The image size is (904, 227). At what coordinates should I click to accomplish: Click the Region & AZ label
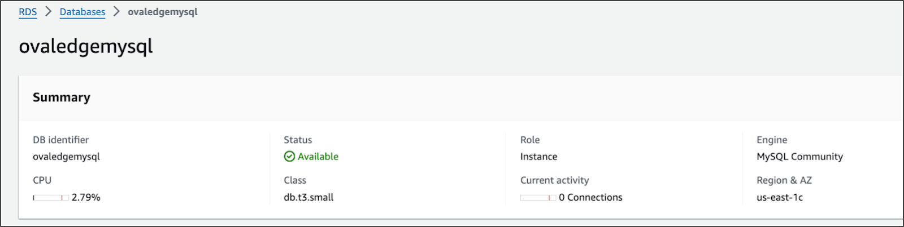click(784, 180)
